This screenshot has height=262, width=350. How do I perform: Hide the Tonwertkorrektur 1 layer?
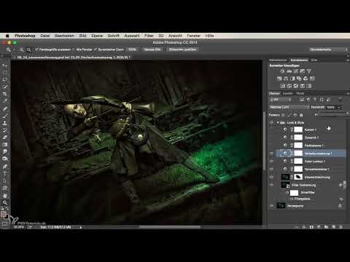(x=271, y=169)
